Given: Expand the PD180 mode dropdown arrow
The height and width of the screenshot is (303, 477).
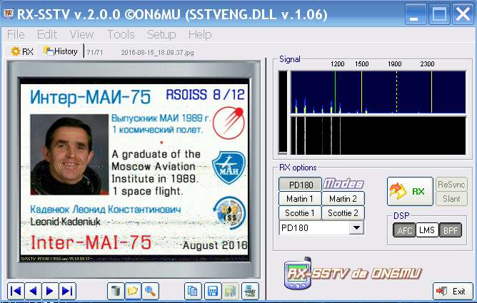Looking at the screenshot, I should [356, 227].
